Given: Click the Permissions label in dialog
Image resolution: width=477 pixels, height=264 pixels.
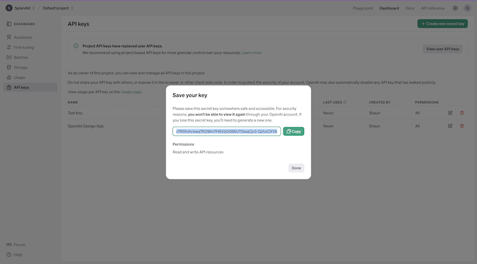Looking at the screenshot, I should pos(183,144).
